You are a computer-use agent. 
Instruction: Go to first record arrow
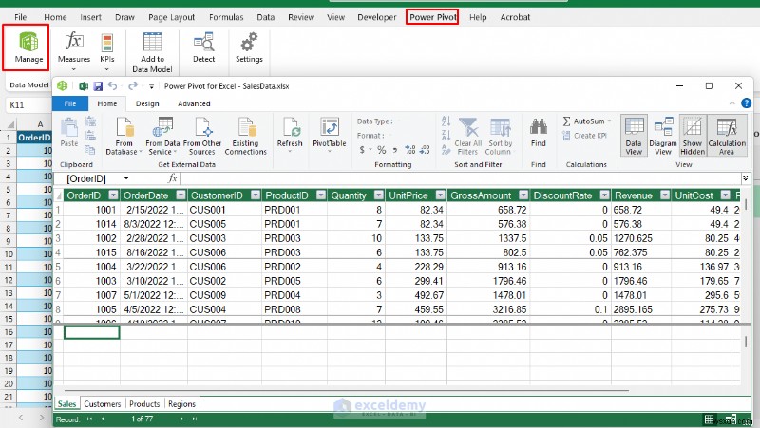coord(89,419)
